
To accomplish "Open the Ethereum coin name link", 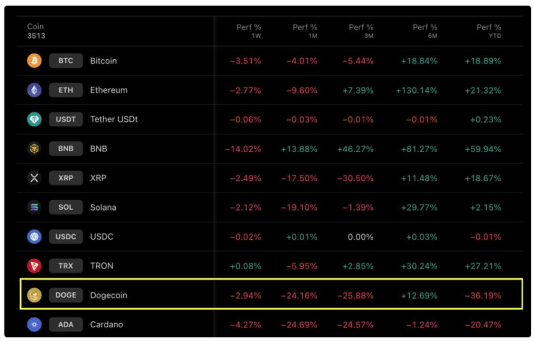I will click(x=108, y=90).
